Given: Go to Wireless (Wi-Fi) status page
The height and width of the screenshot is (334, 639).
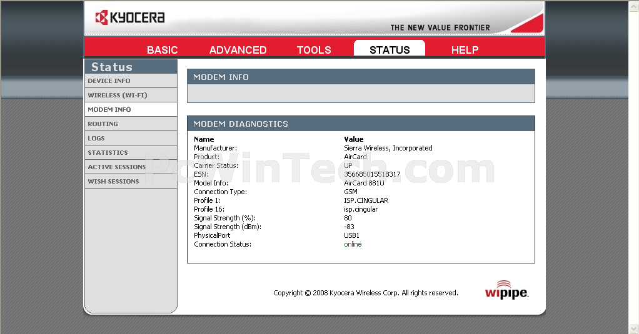Looking at the screenshot, I should click(x=131, y=95).
